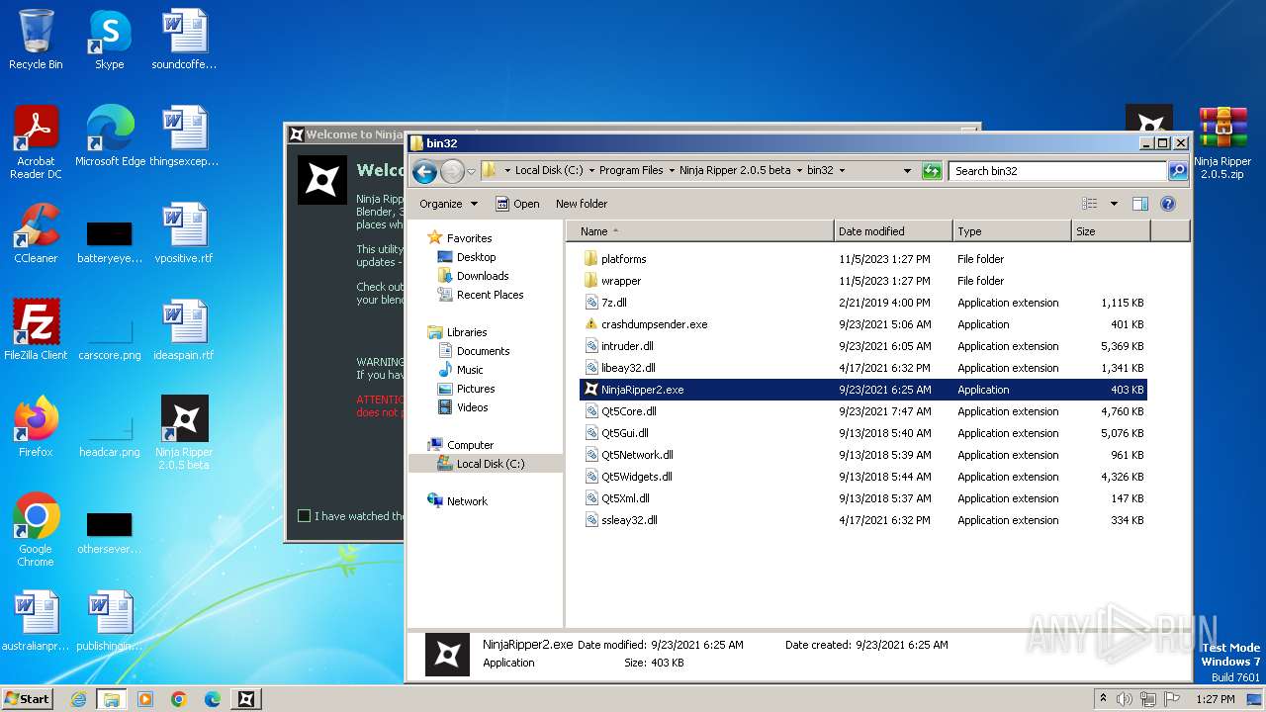Navigate to Ninja Ripper 2.0.5 beta breadcrumb
Viewport: 1266px width, 712px height.
[735, 171]
